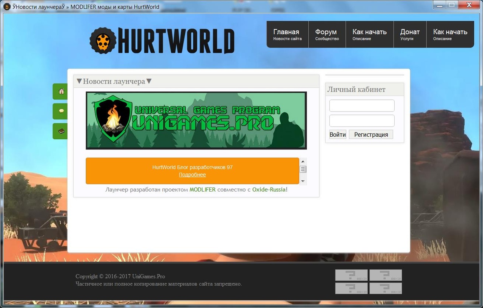Click the top-left footer counter banner
Image resolution: width=483 pixels, height=308 pixels.
pyautogui.click(x=351, y=275)
